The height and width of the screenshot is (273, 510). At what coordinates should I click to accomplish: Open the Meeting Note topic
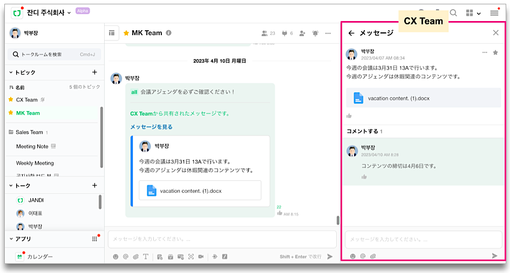tap(32, 147)
